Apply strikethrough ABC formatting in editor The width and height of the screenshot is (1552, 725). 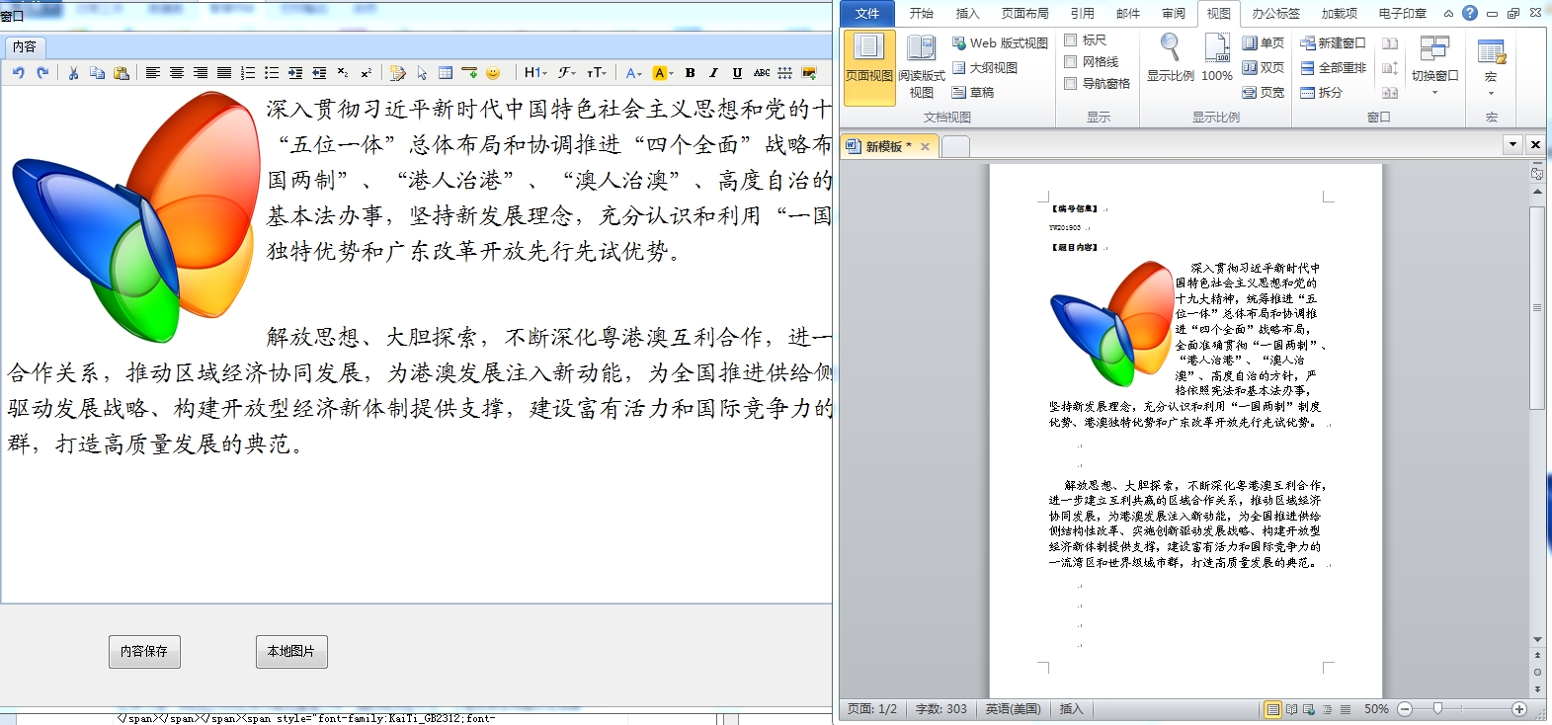(762, 73)
